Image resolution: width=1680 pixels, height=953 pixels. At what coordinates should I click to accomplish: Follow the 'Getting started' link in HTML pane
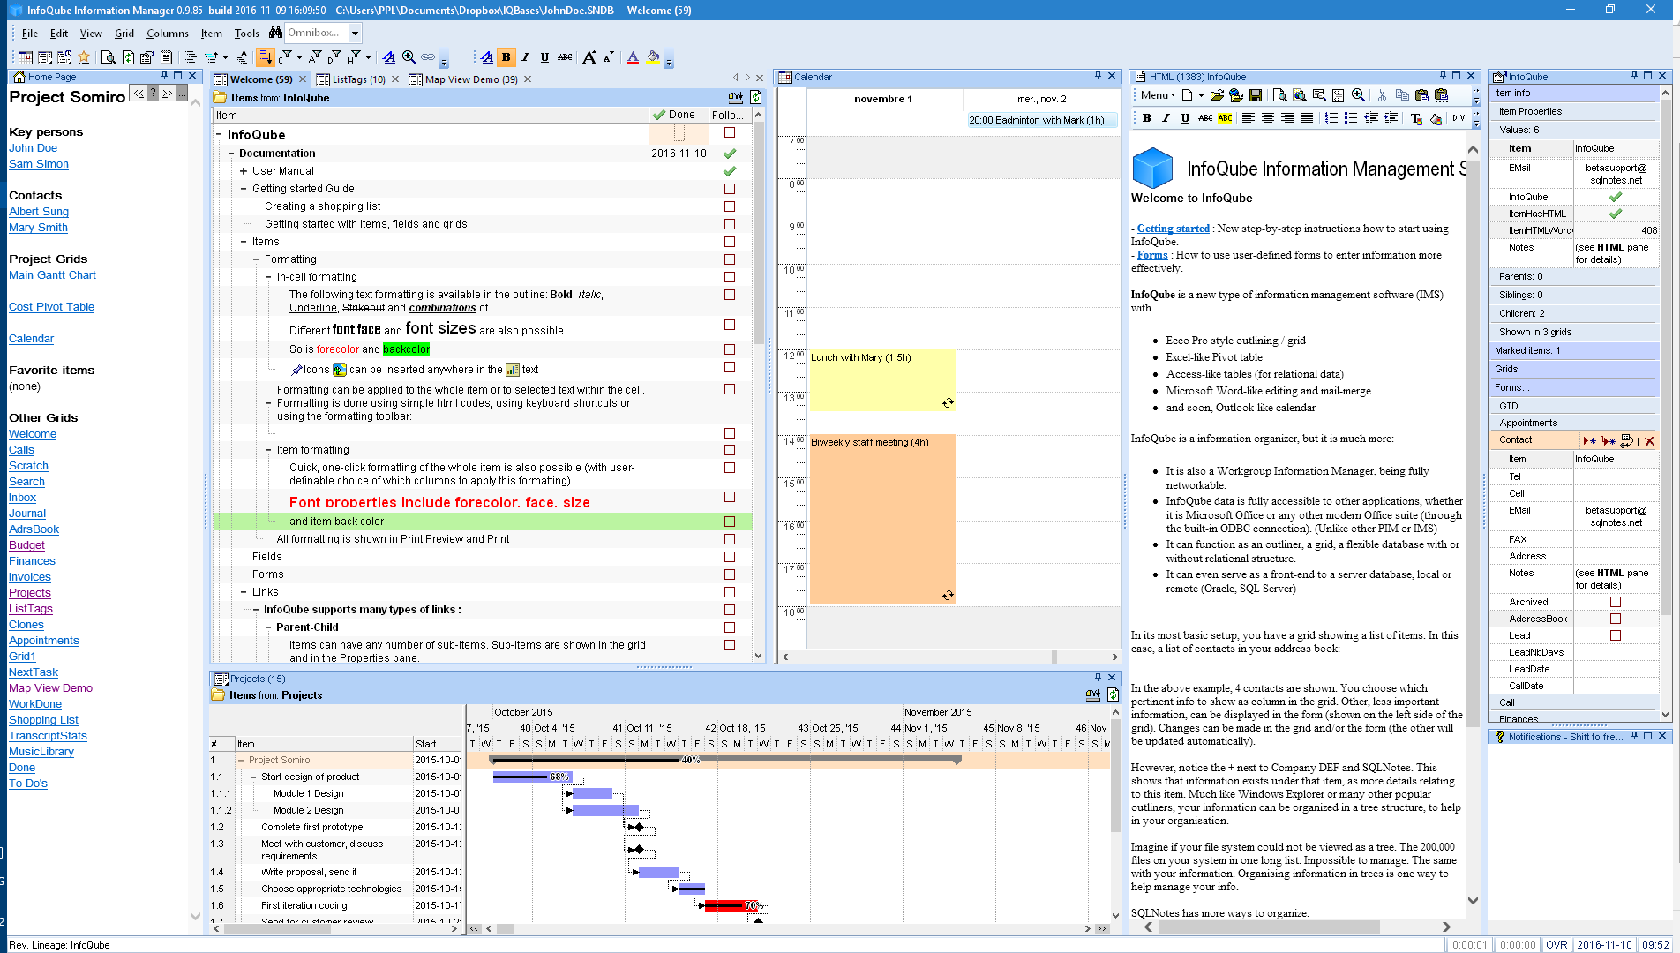(x=1173, y=229)
